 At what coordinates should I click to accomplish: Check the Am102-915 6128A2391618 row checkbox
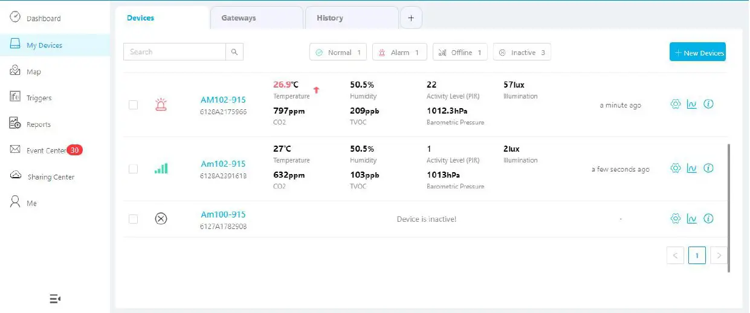tap(134, 169)
